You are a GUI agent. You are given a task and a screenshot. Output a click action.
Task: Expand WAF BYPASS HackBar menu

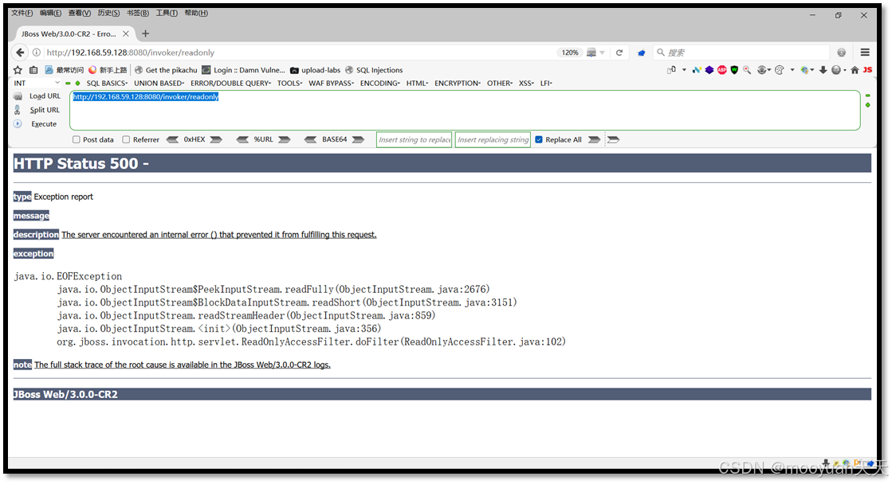(x=332, y=84)
